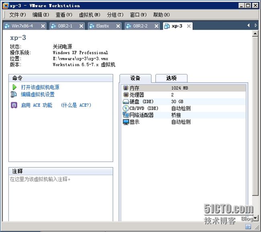The height and width of the screenshot is (232, 261).
Task: Click in the 注释 notes text field
Action: tap(61, 198)
